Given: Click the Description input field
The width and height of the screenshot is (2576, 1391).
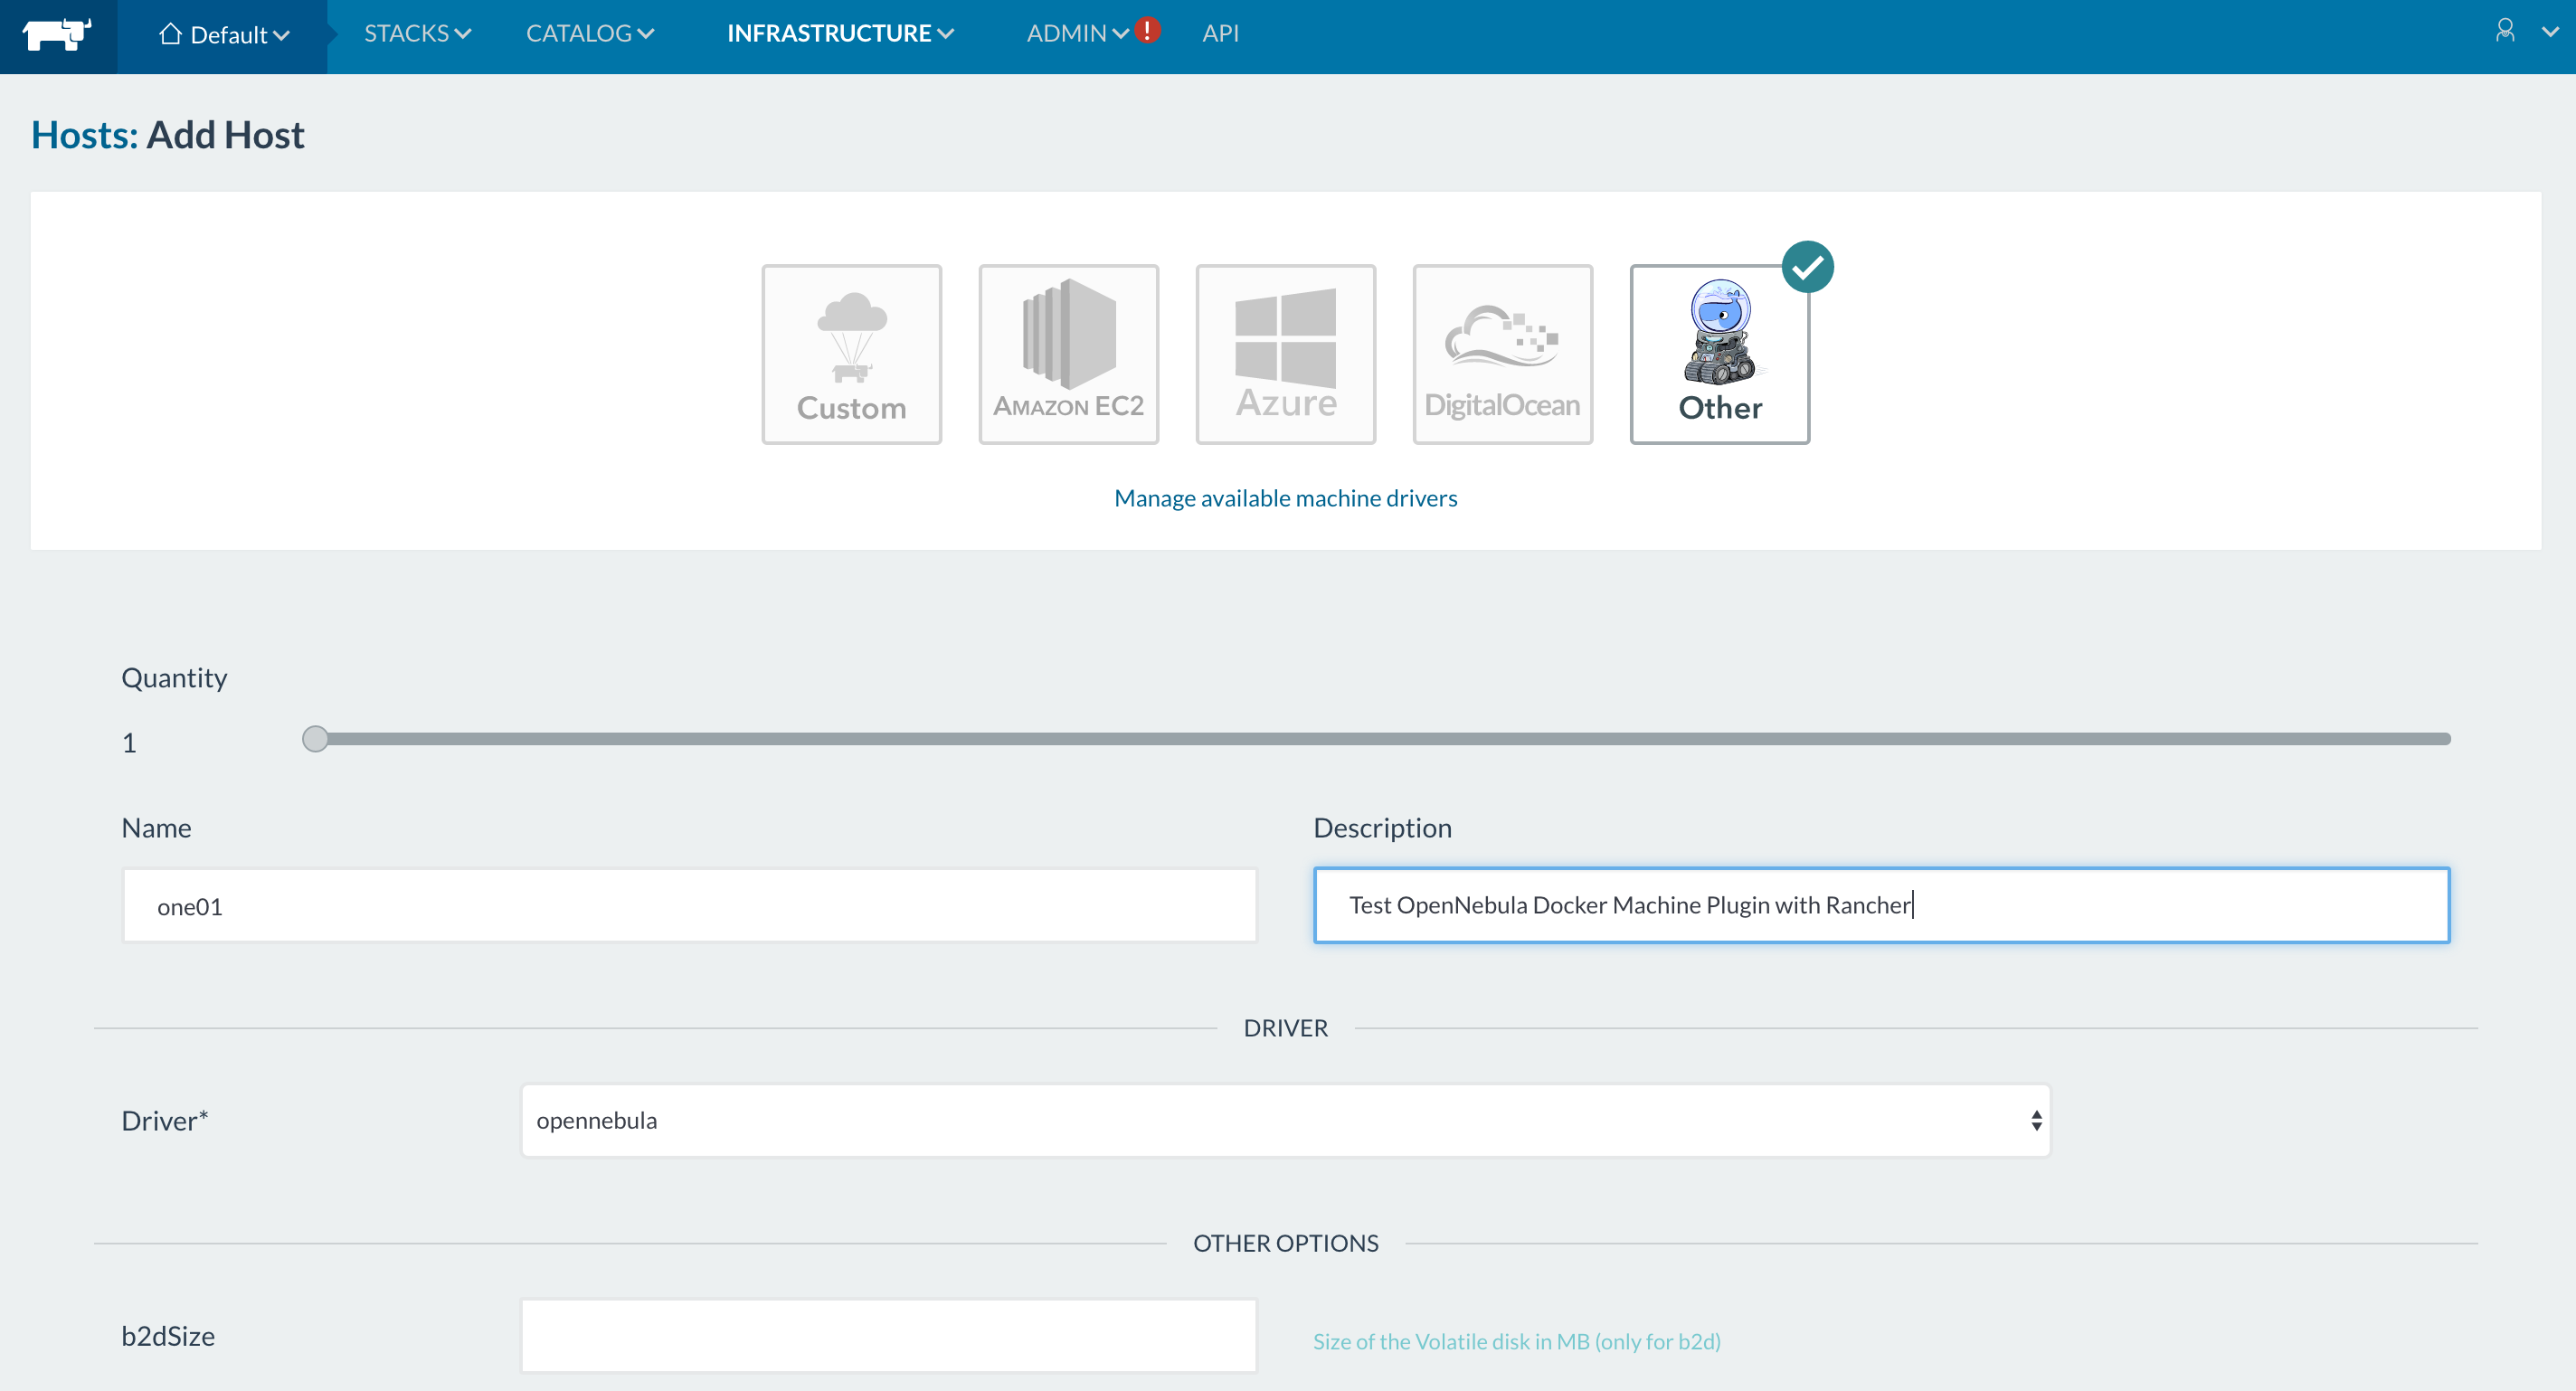Looking at the screenshot, I should tap(1881, 905).
